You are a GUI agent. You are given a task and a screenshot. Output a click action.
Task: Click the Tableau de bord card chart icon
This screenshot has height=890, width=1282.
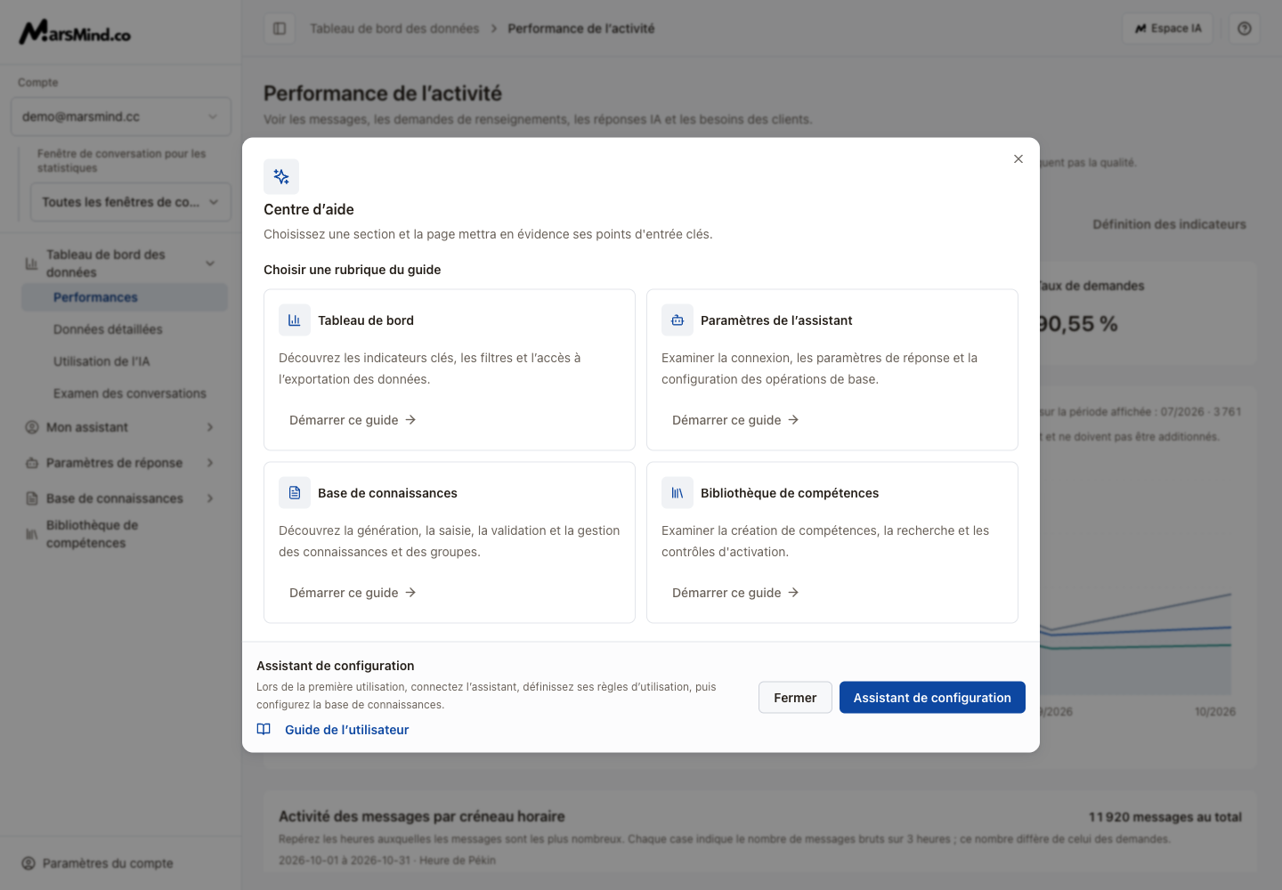point(295,320)
